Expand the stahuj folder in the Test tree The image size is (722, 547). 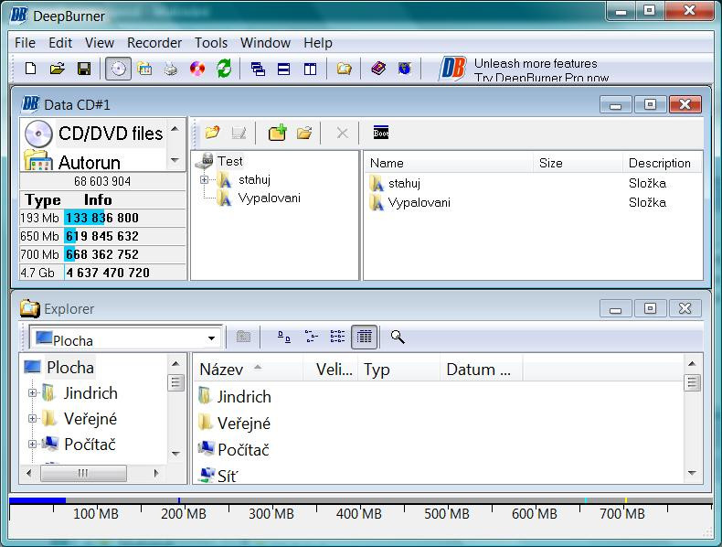(x=205, y=180)
